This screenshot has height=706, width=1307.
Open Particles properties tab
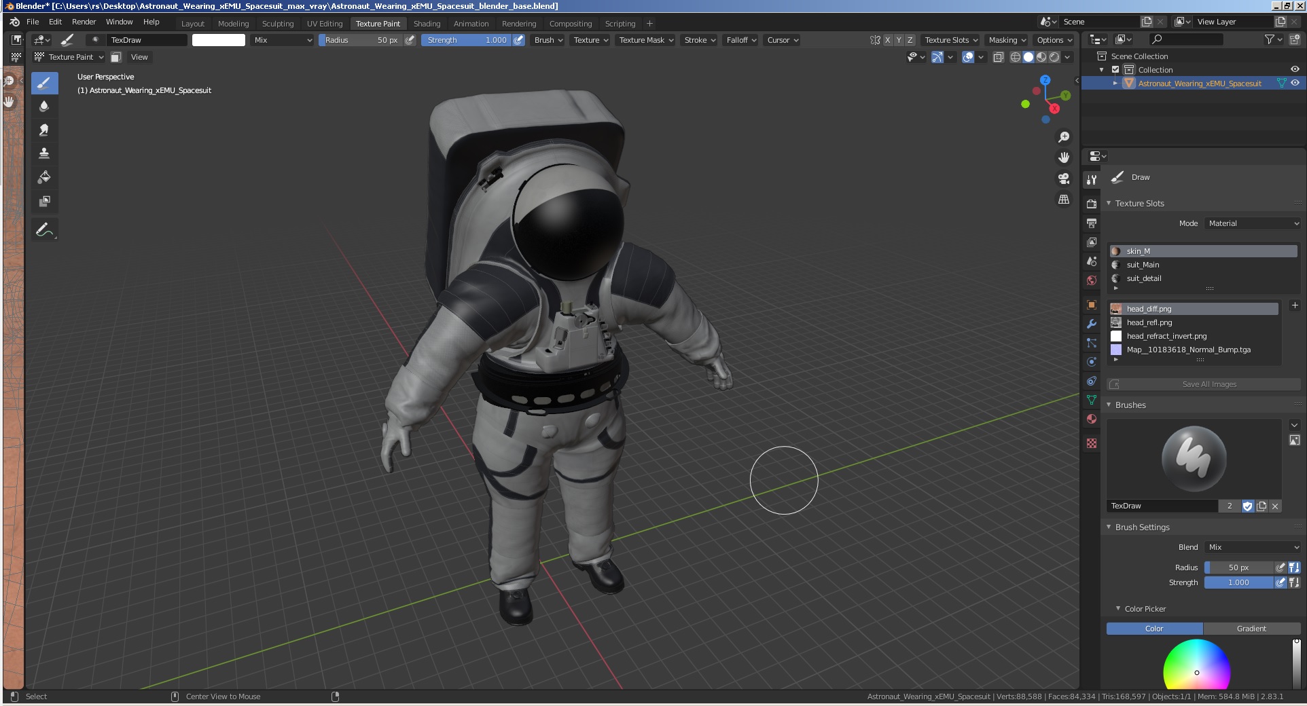(x=1092, y=343)
